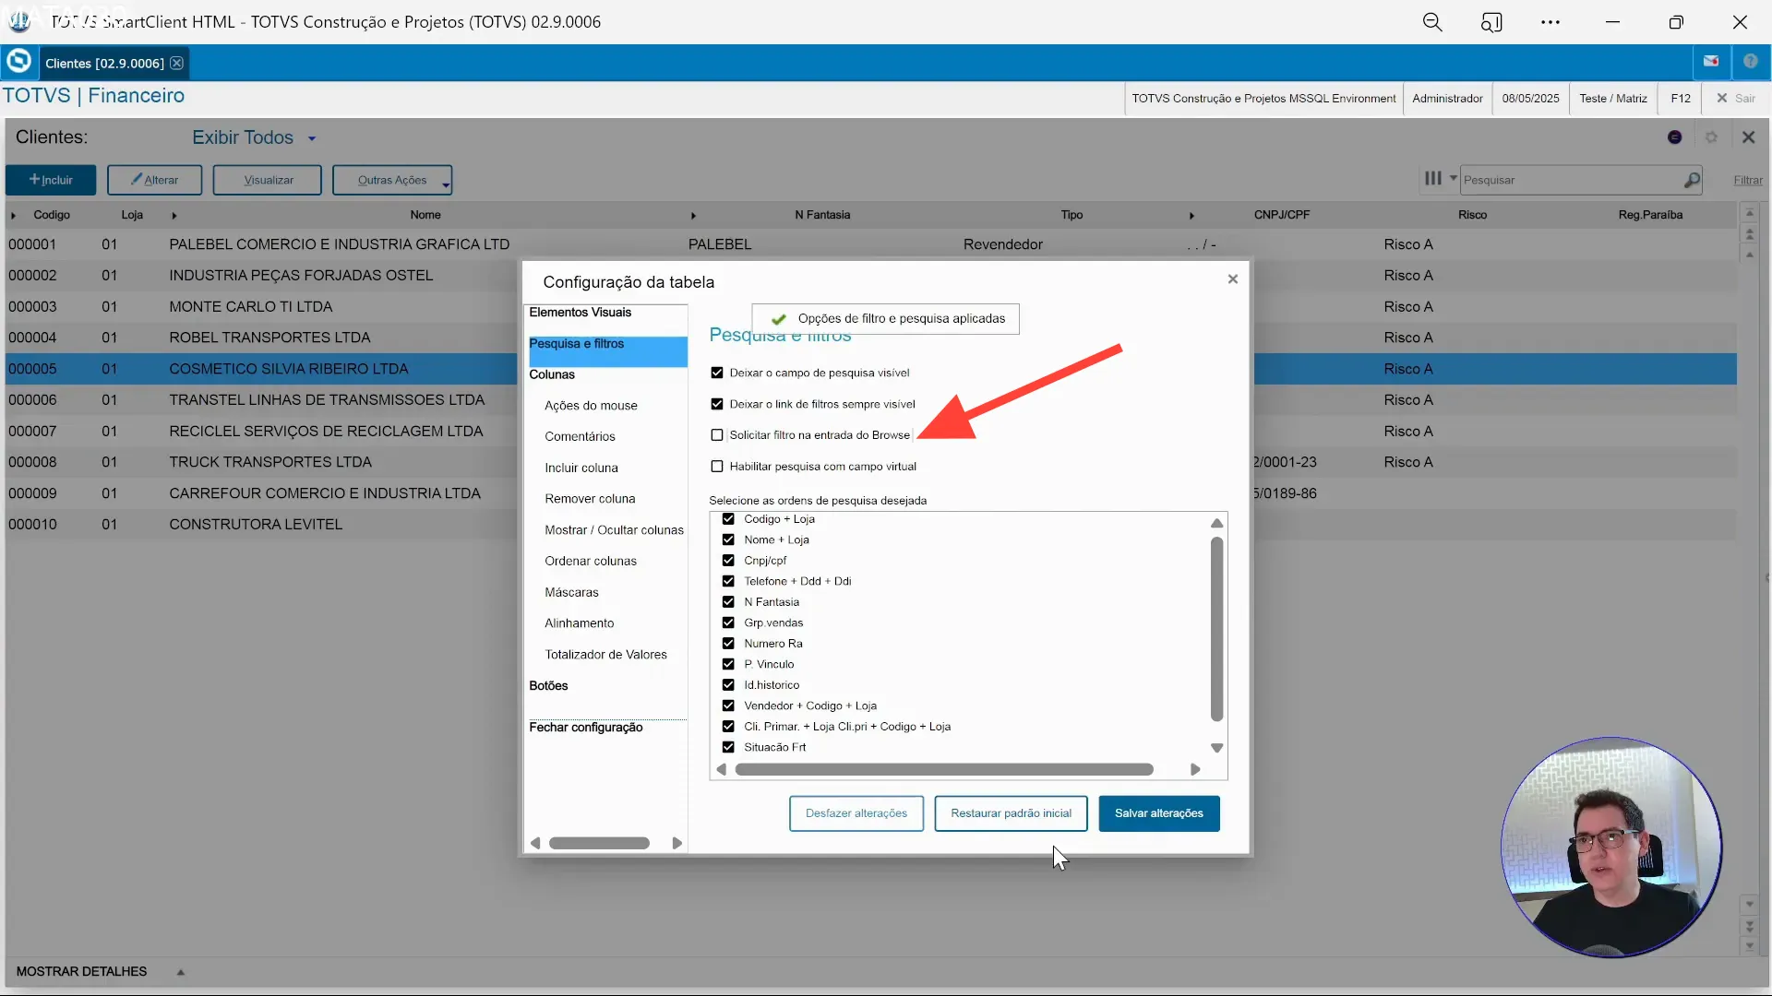1772x996 pixels.
Task: Open the help question mark icon
Action: [1750, 62]
